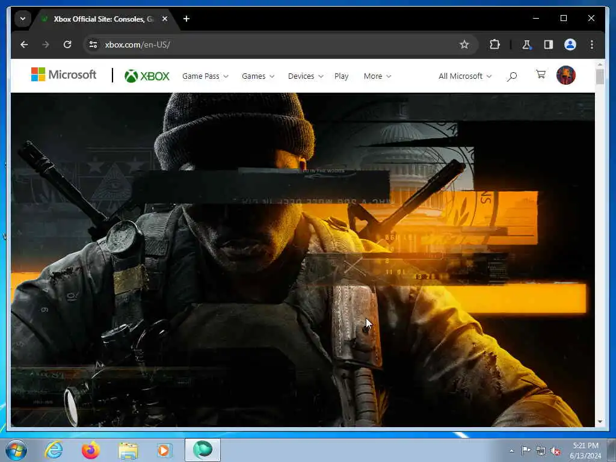Open a new tab with plus button
The height and width of the screenshot is (462, 616).
click(186, 19)
